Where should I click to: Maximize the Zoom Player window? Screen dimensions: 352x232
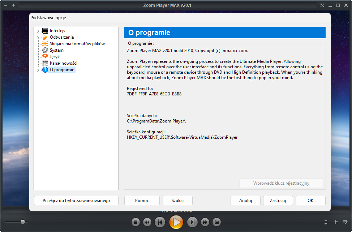(338, 5)
